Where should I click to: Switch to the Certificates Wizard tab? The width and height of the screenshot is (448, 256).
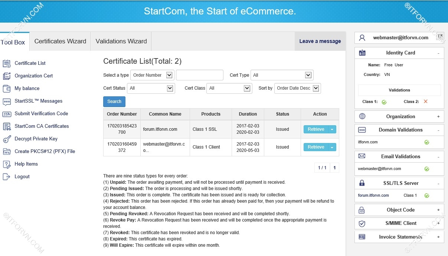60,41
